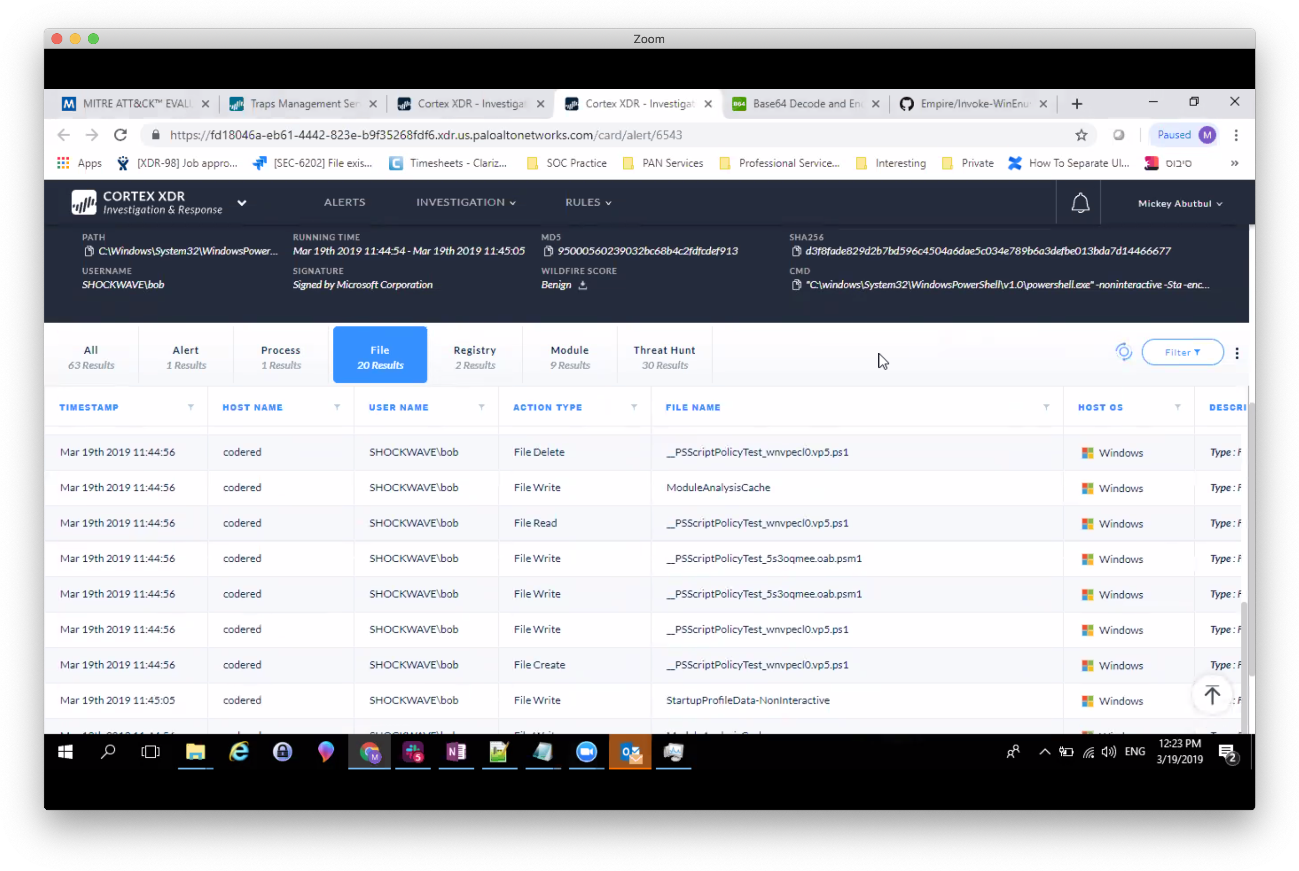Open the Zoom app in taskbar
This screenshot has height=871, width=1299.
click(x=586, y=752)
